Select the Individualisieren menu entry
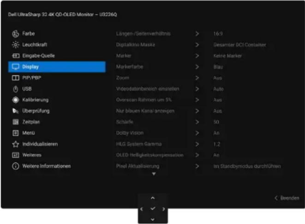Viewport: 305px width, 224px height. pos(57,144)
